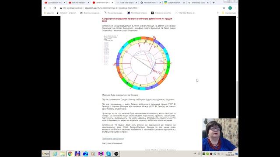Viewport: 280px width, 157px height.
Task: Open the purple butterfly taskbar app
Action: (101, 154)
